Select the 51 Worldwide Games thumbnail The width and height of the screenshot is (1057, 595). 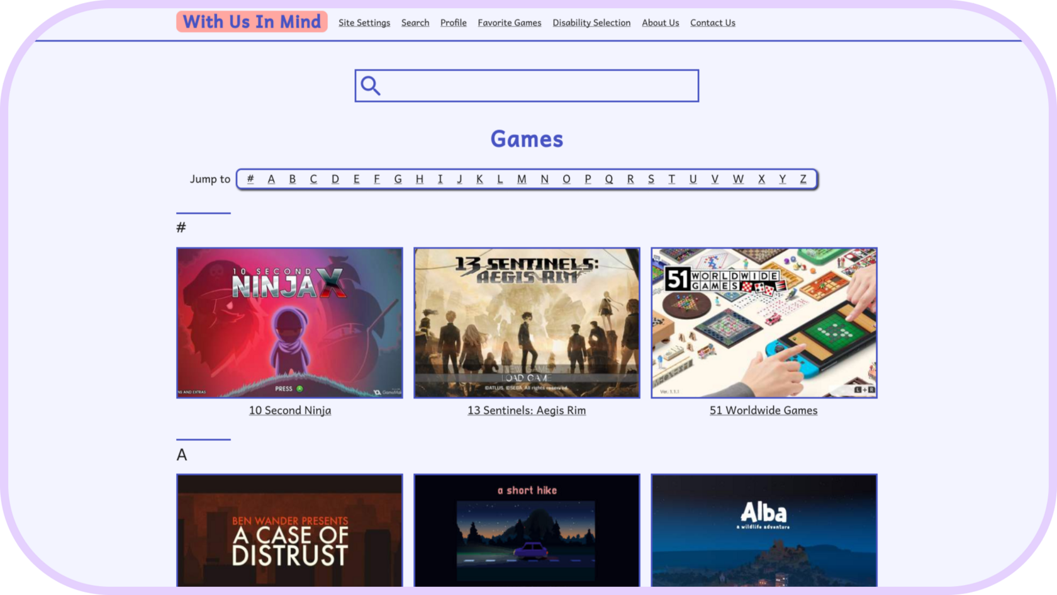[764, 322]
